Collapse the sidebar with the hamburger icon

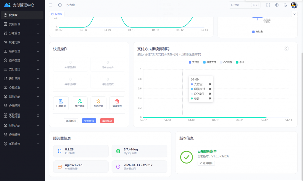click(x=51, y=5)
